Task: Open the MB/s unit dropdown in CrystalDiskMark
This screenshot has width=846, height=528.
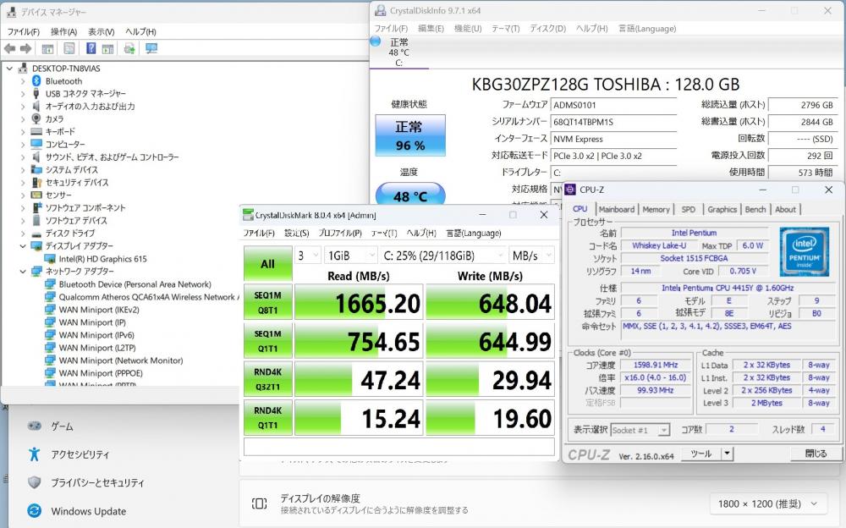Action: click(531, 256)
